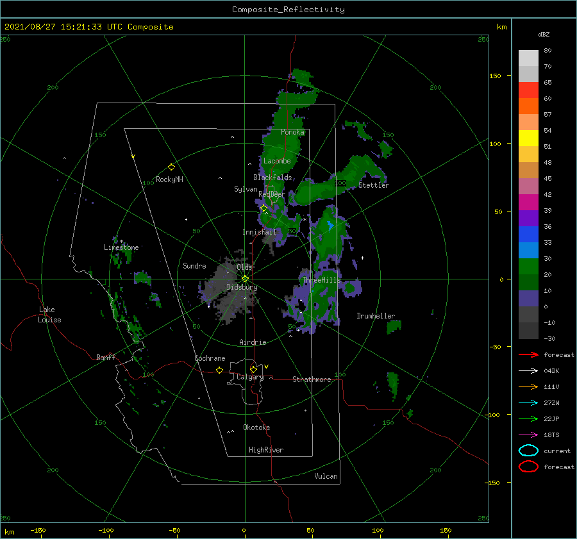Viewport: 577px width, 539px height.
Task: Click the Okotoks town label
Action: 256,427
